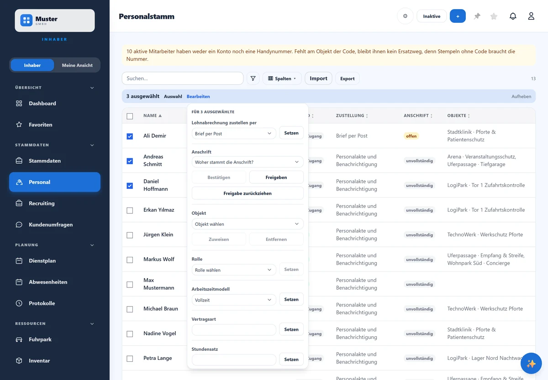Open the Spalten columns dropdown
The height and width of the screenshot is (380, 548).
(282, 78)
